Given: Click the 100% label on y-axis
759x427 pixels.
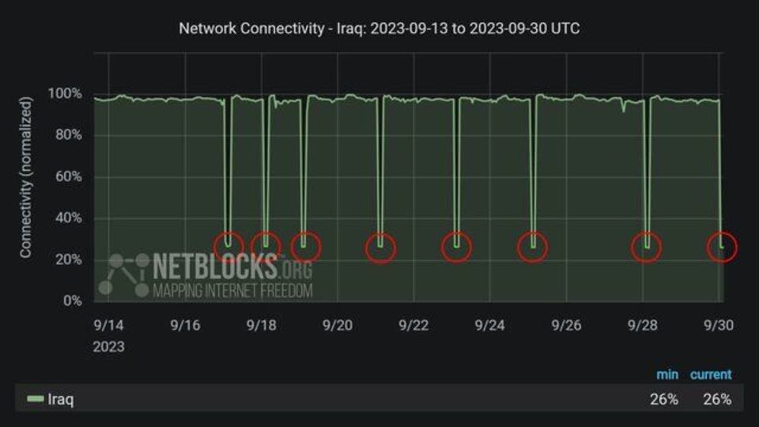Looking at the screenshot, I should pos(64,93).
